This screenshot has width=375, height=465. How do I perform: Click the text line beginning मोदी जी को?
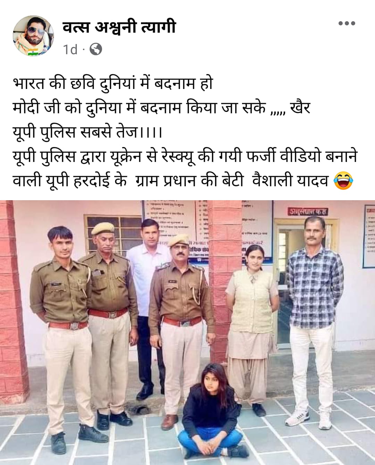click(161, 108)
